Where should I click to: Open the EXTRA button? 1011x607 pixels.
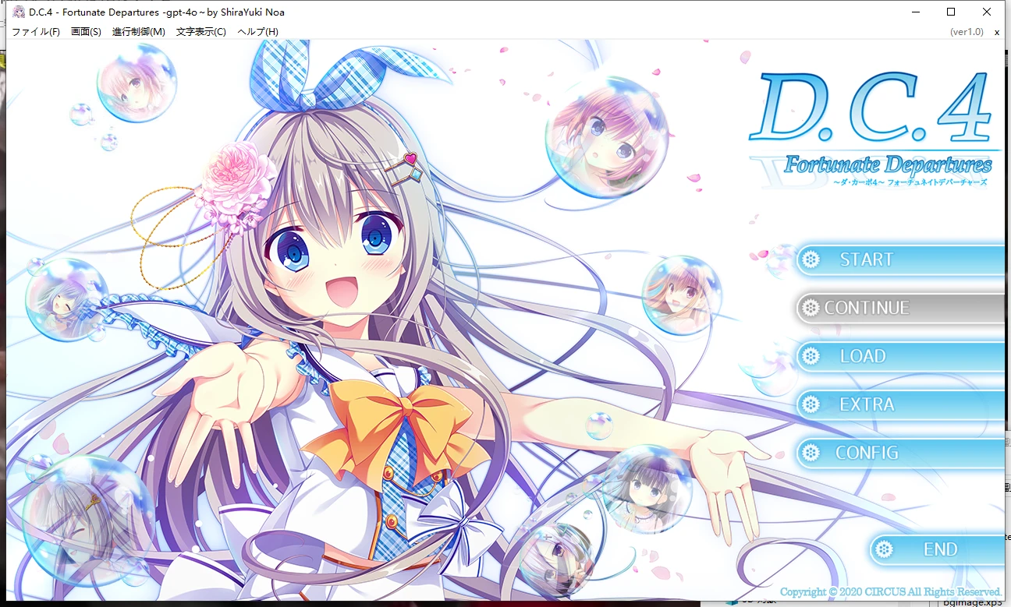click(900, 404)
